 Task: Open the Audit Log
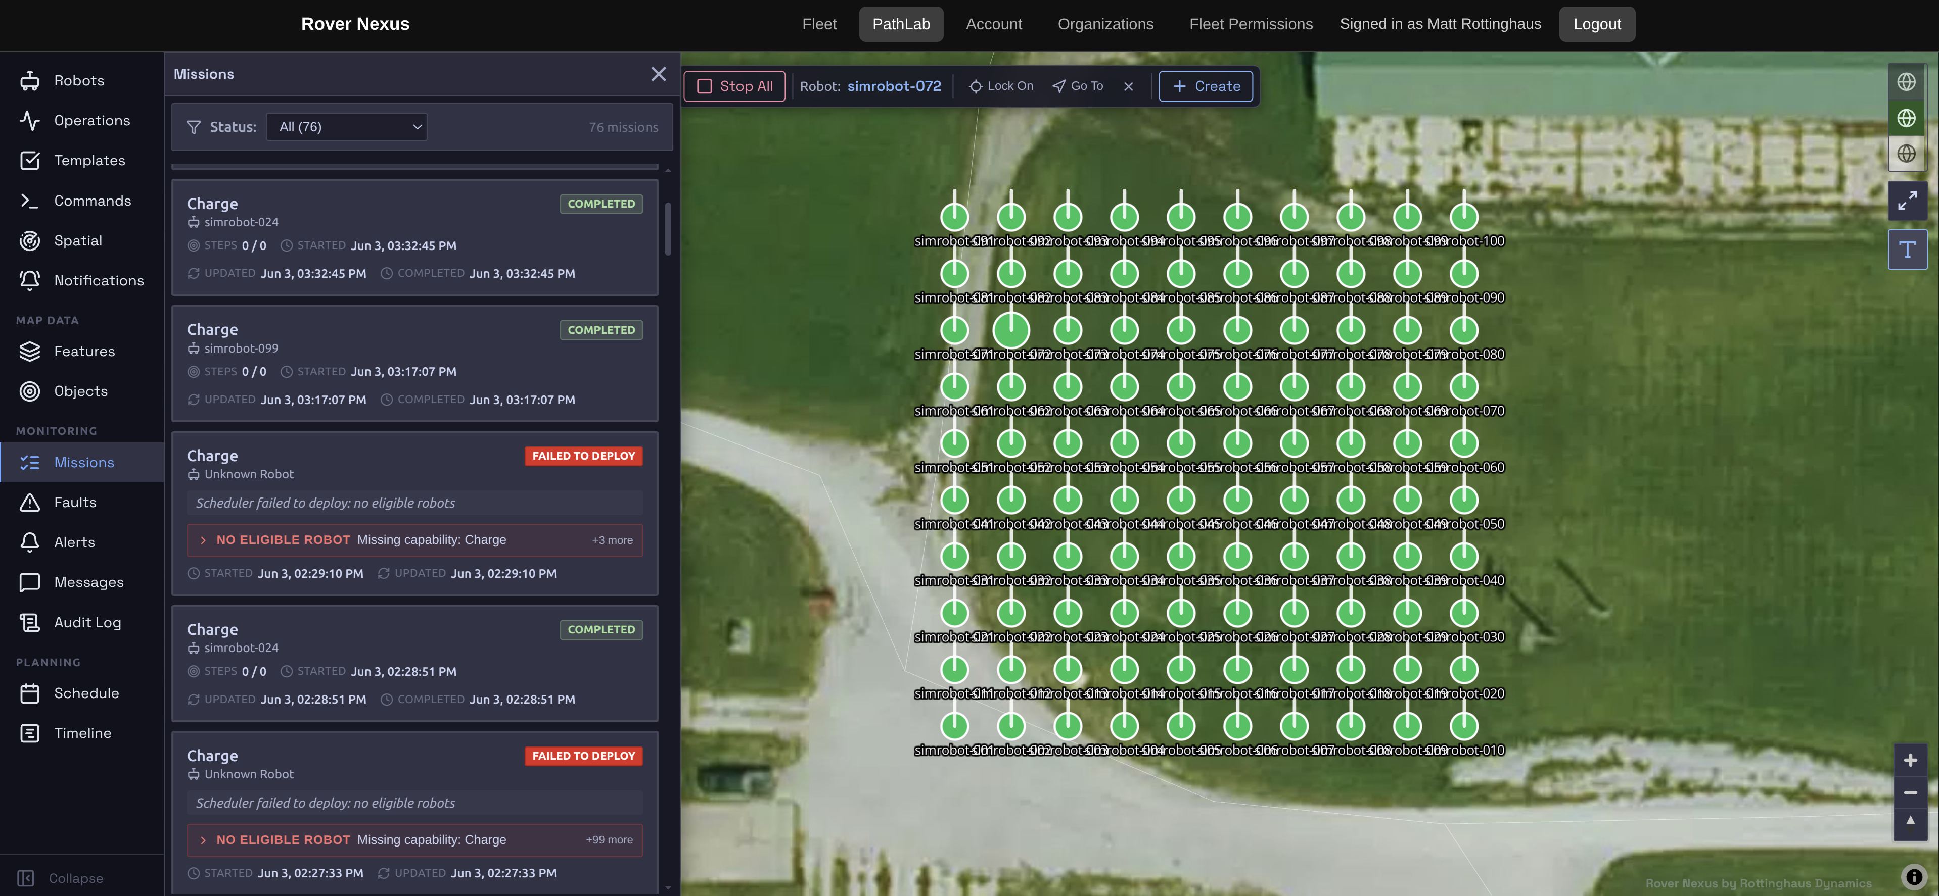tap(81, 622)
